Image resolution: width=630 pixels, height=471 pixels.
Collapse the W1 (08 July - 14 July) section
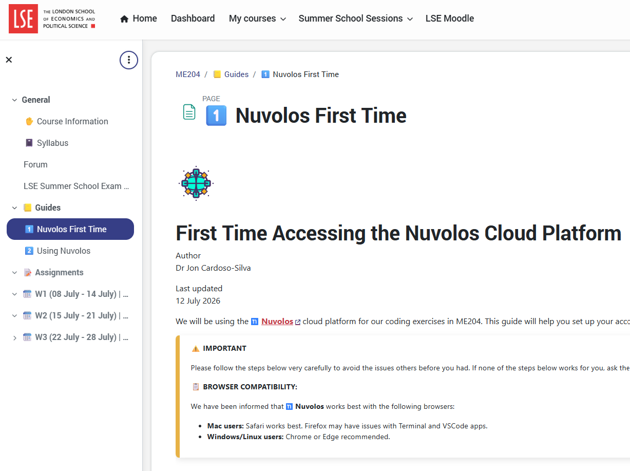coord(14,294)
